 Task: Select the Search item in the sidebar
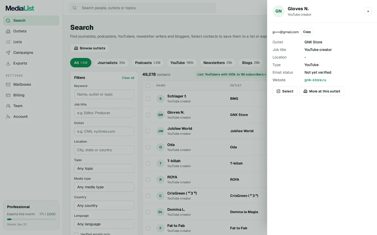(31, 20)
